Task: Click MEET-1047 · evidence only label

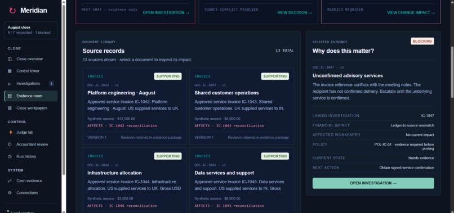Action: point(109,10)
